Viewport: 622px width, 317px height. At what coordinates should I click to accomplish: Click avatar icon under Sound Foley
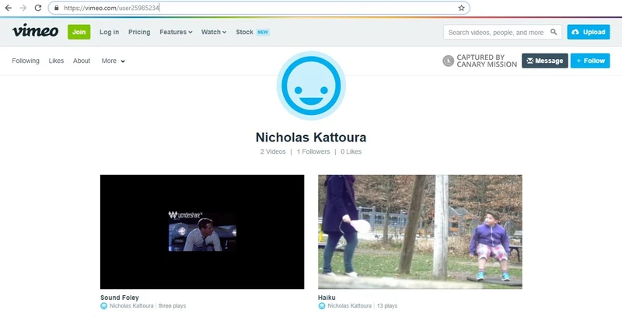pos(104,306)
